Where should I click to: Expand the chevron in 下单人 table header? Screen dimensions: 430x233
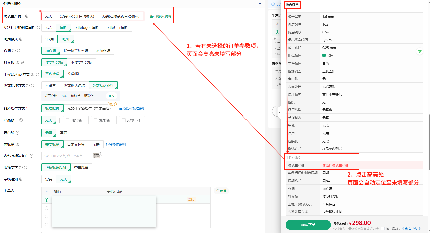point(47,191)
